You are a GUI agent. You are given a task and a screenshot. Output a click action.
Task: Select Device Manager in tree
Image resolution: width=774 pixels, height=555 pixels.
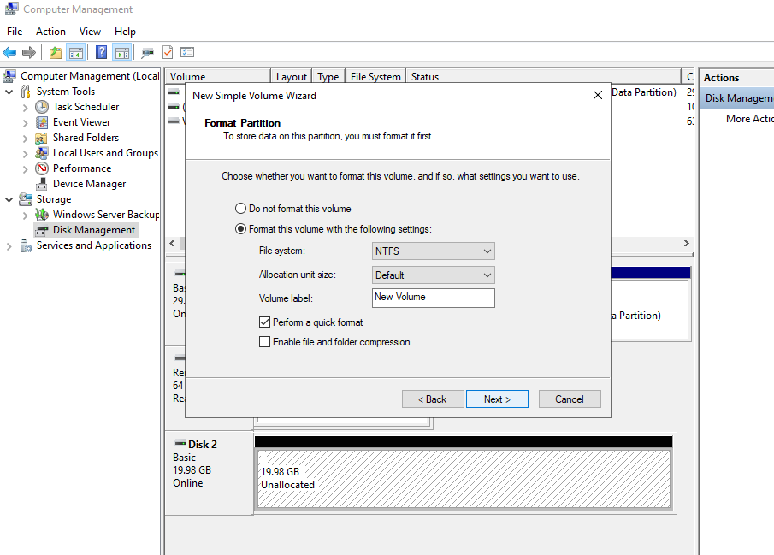[89, 184]
